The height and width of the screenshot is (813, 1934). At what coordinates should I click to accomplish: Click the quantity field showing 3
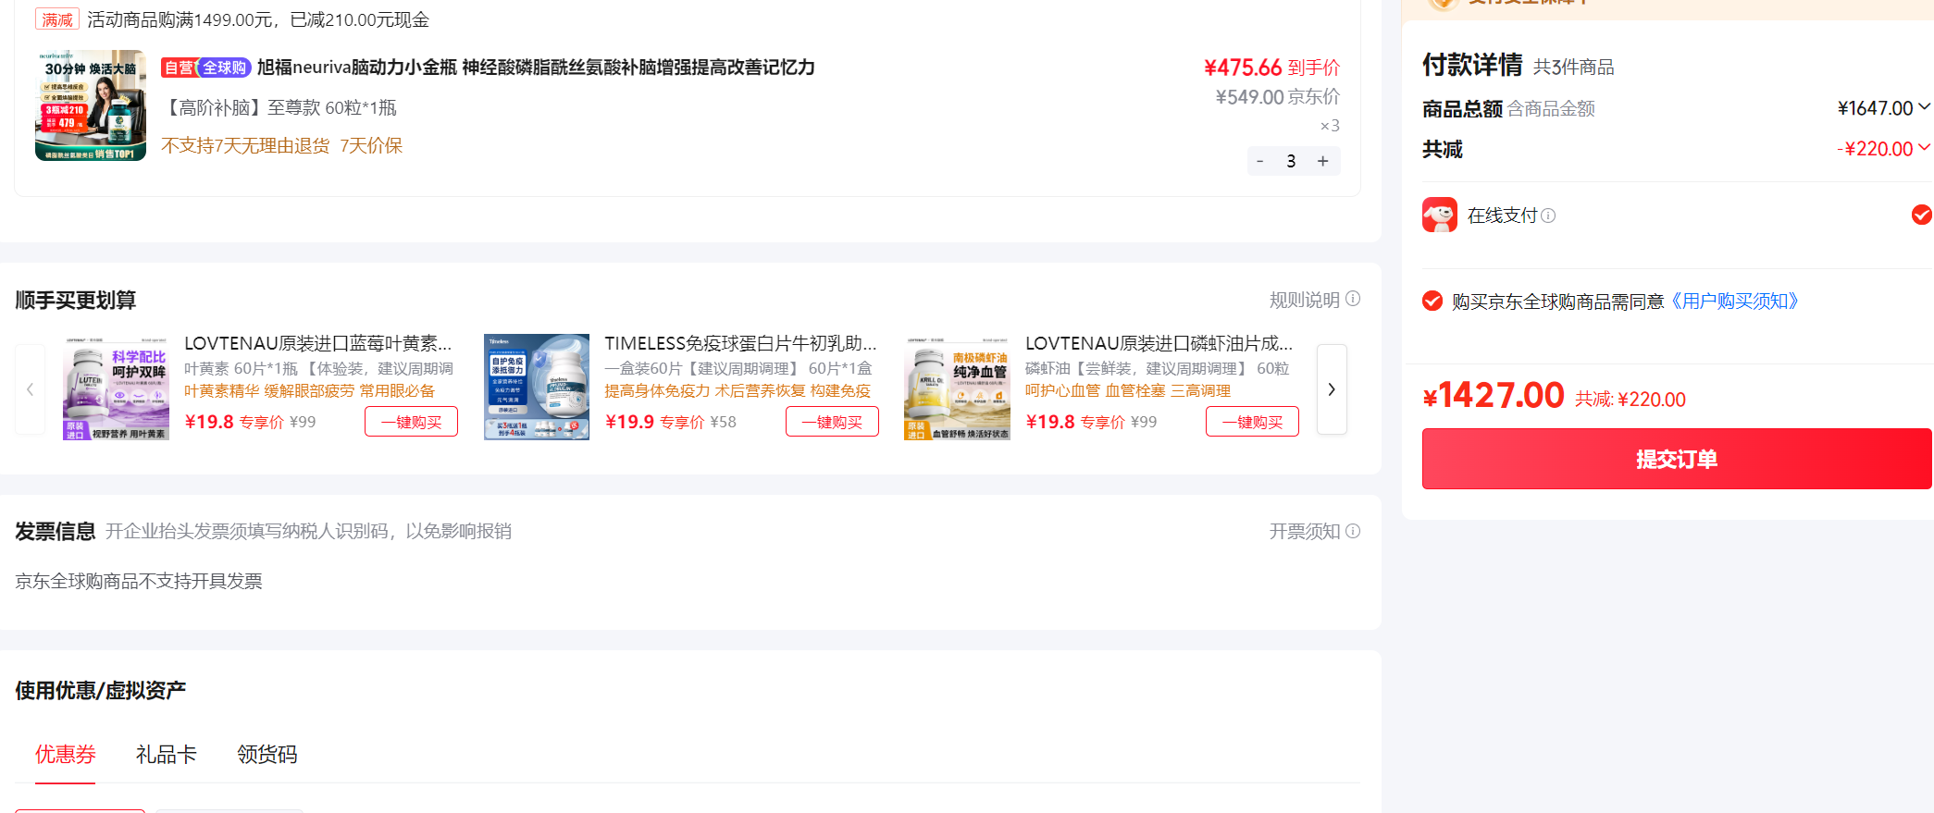pos(1291,161)
